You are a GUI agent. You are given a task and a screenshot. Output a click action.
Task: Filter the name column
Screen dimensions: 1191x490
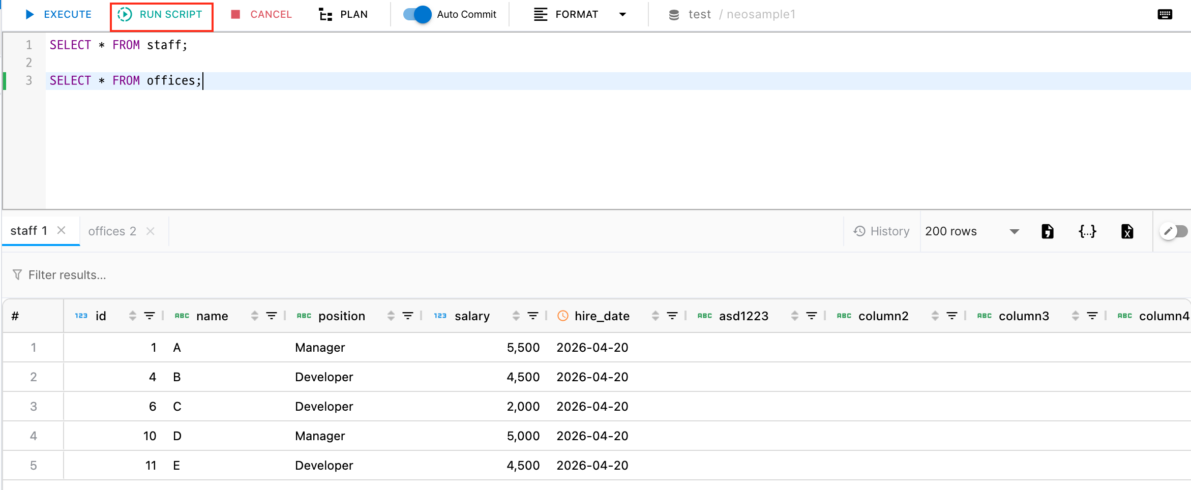[x=272, y=316]
